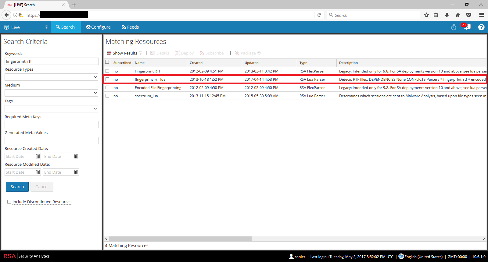
Task: Click the Keywords input field
Action: (x=51, y=61)
